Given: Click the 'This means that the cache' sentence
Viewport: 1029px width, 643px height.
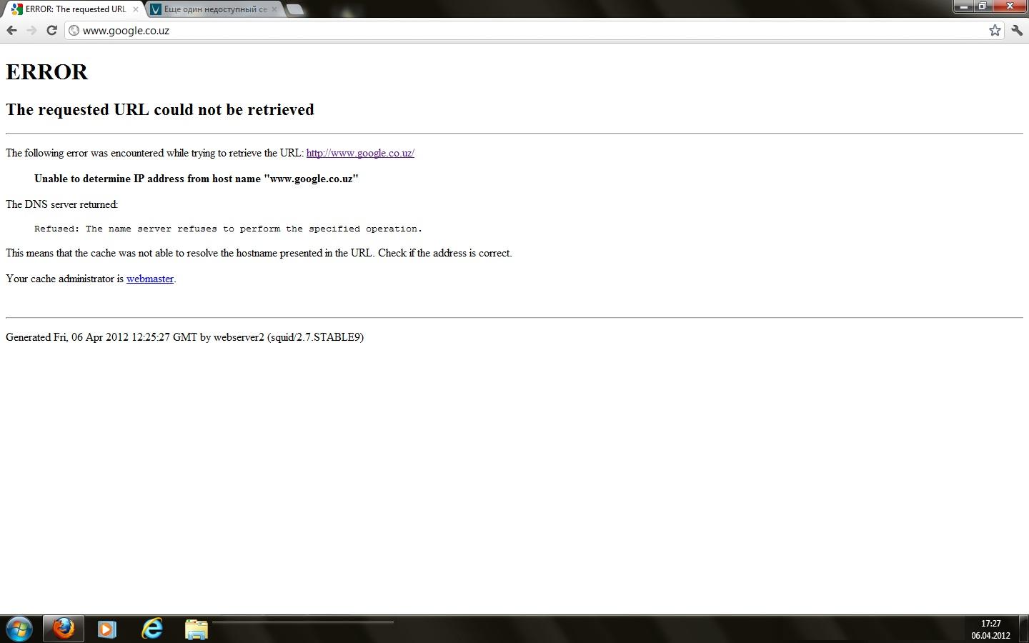Looking at the screenshot, I should click(259, 253).
